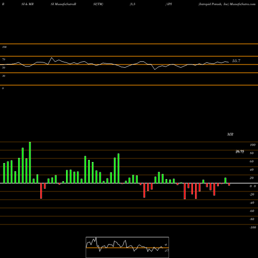258x258 pixels.
Task: Click the 'SI MunafaSutraR' header text
Action: click(x=63, y=4)
